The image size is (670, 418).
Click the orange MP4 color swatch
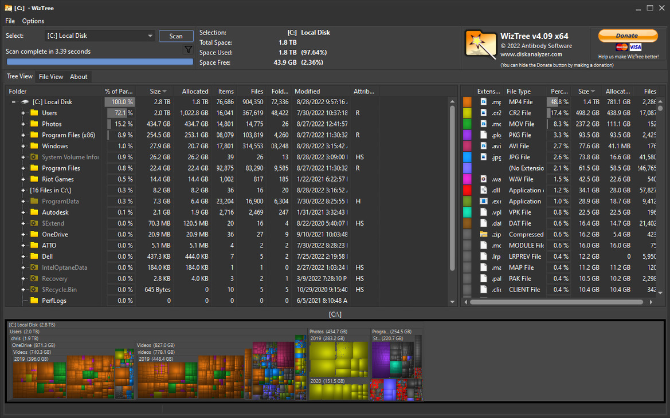467,101
